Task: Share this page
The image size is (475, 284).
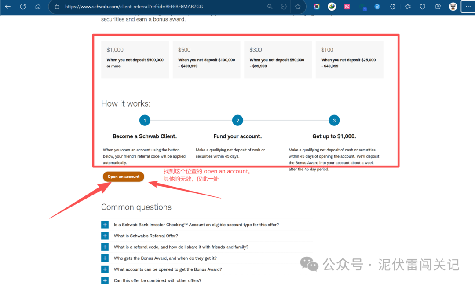Action: [x=438, y=6]
